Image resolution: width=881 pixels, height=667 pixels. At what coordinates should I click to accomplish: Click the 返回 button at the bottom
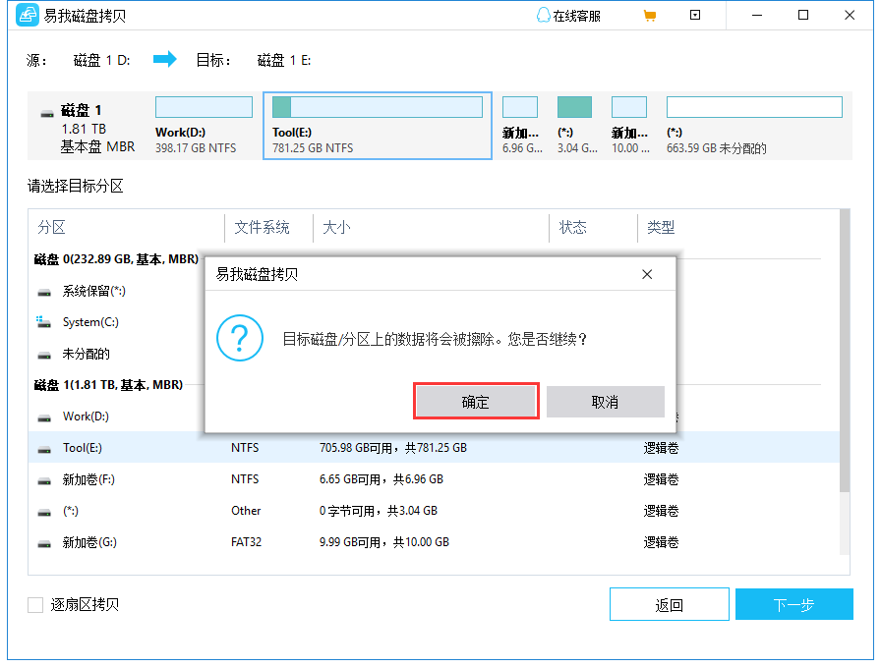pyautogui.click(x=670, y=604)
